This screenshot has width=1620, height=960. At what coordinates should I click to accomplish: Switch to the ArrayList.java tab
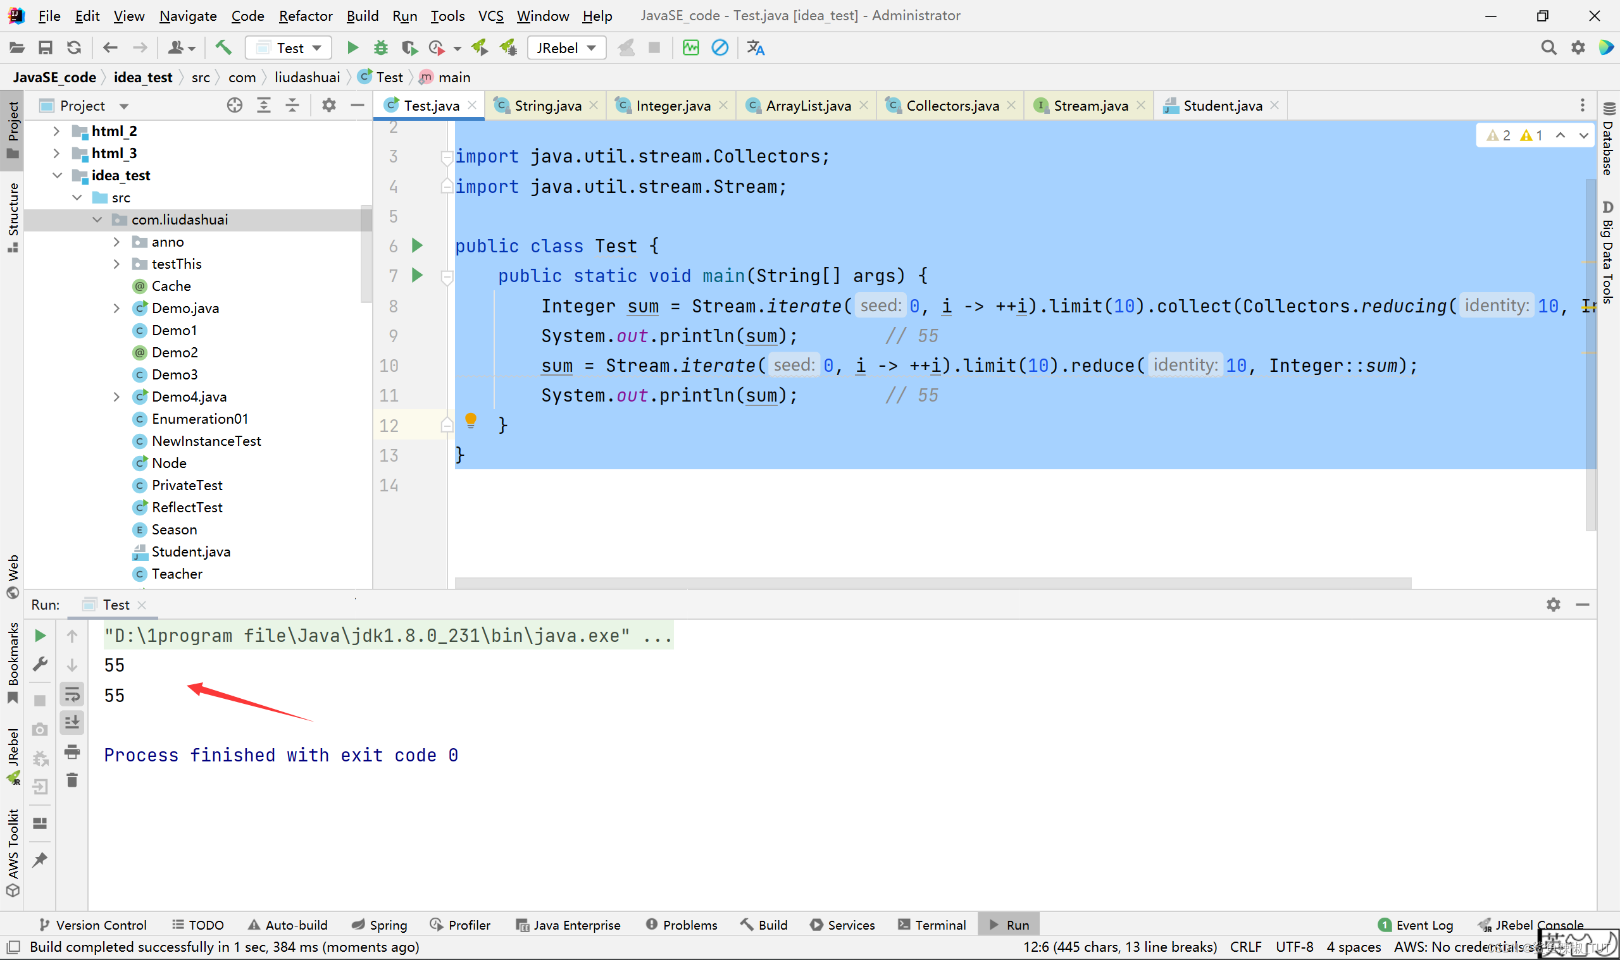807,106
